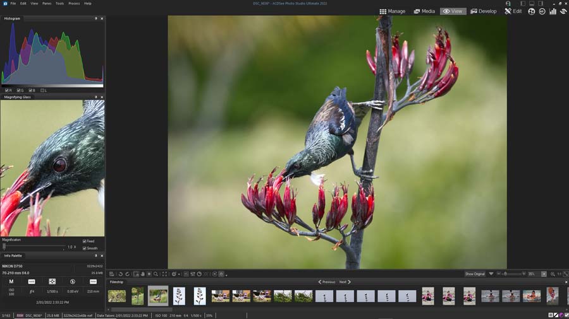Toggle the R channel checkbox in Histogram
Viewport: 569px width, 319px height.
(6, 90)
